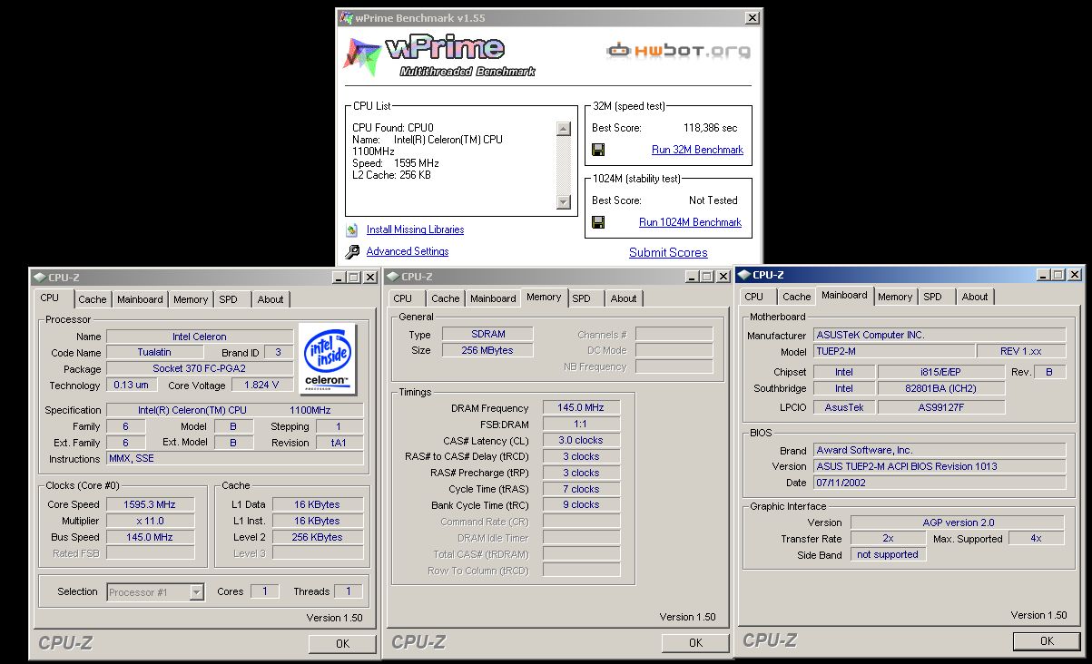
Task: Click the title icon of the CPU-Z Mainboard window
Action: (744, 274)
